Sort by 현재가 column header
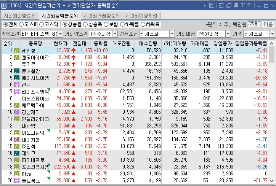 pos(61,44)
